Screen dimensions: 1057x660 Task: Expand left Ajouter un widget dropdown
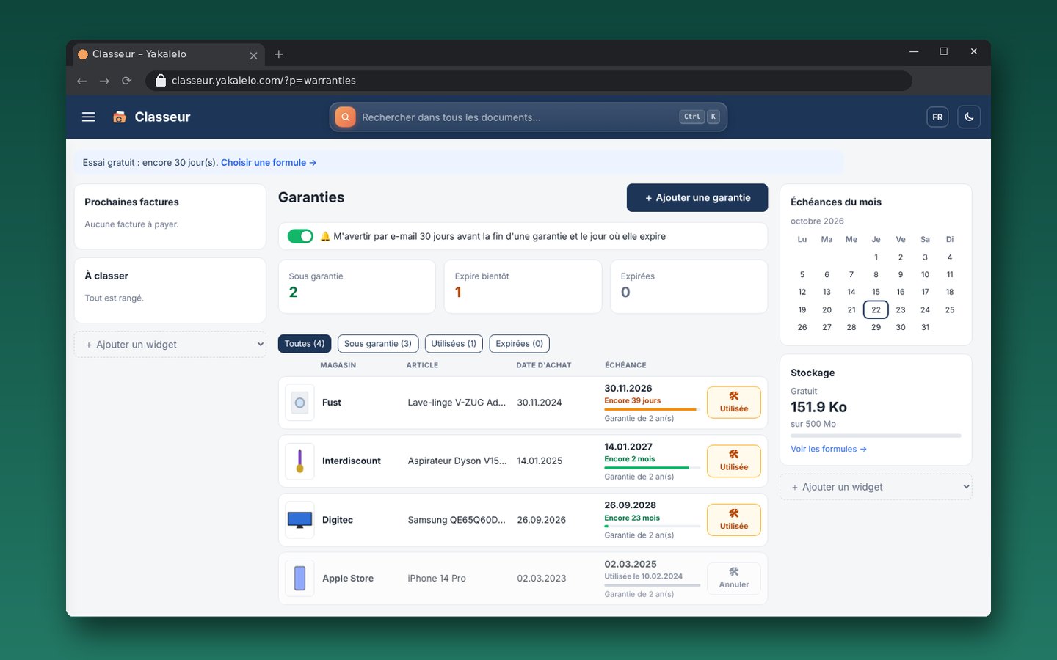[x=170, y=345]
